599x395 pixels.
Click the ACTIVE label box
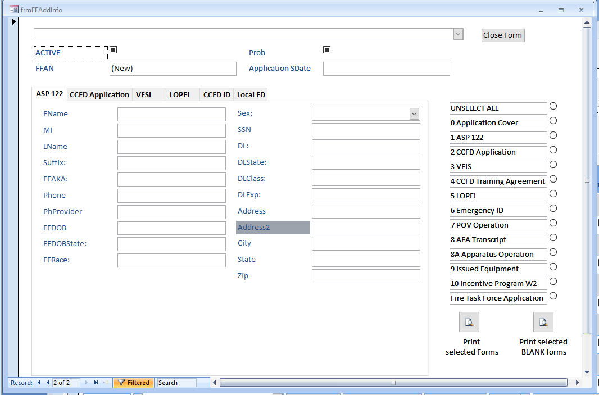point(71,53)
